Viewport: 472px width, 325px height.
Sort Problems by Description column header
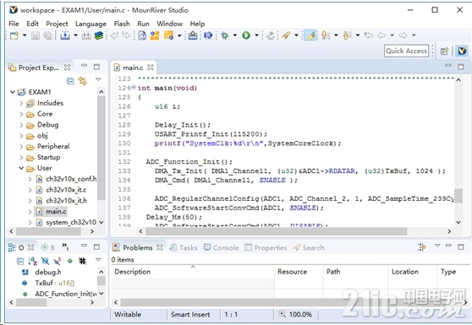[x=193, y=272]
